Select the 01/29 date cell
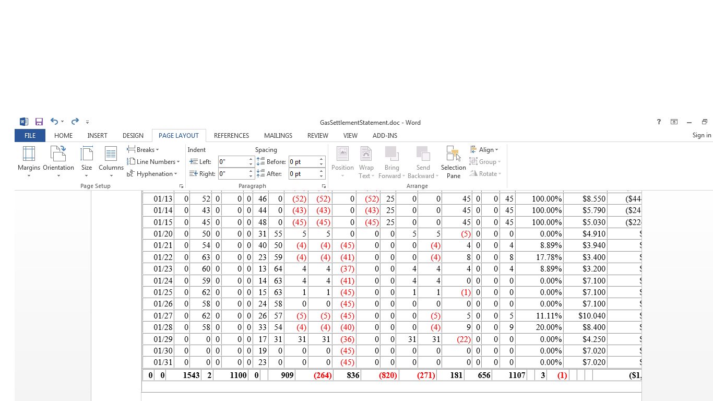Image resolution: width=713 pixels, height=401 pixels. point(163,339)
